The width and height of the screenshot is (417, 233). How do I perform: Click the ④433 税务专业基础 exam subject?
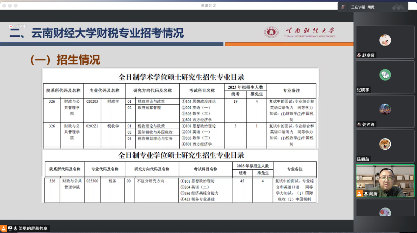[x=197, y=199]
